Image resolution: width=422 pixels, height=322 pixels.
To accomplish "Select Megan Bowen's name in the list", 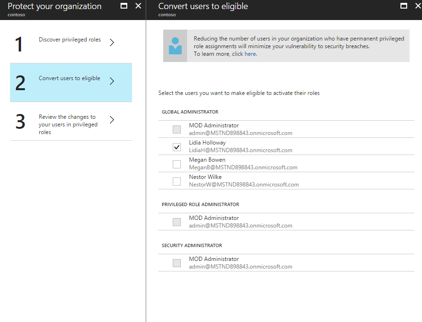I will (207, 160).
